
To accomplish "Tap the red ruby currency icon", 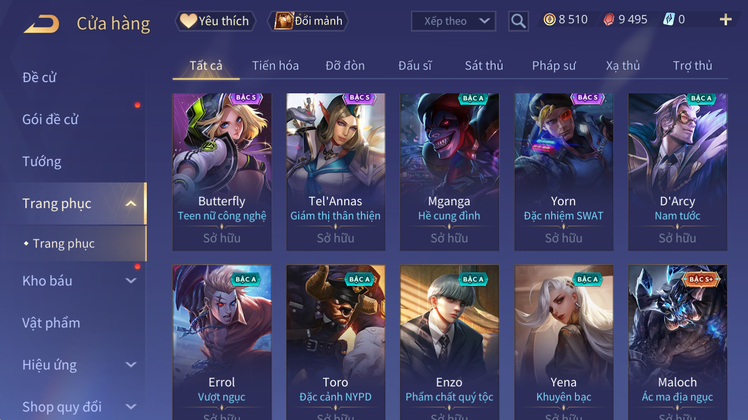I will tap(609, 19).
